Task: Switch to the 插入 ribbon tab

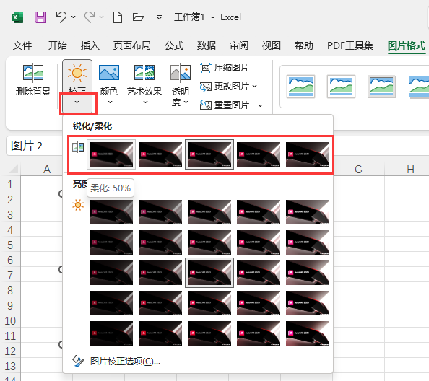Action: (x=90, y=45)
